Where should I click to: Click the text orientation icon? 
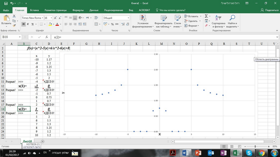[80, 17]
